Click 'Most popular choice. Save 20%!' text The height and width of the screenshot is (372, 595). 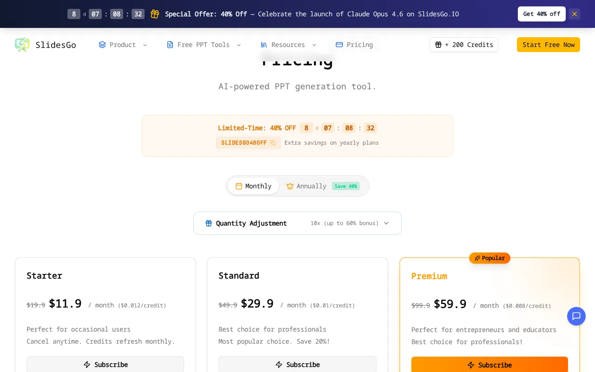(x=274, y=341)
